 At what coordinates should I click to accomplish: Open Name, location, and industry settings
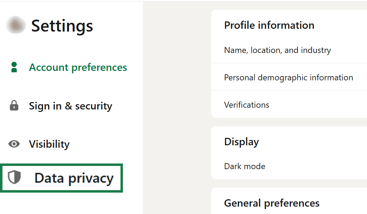pyautogui.click(x=278, y=50)
